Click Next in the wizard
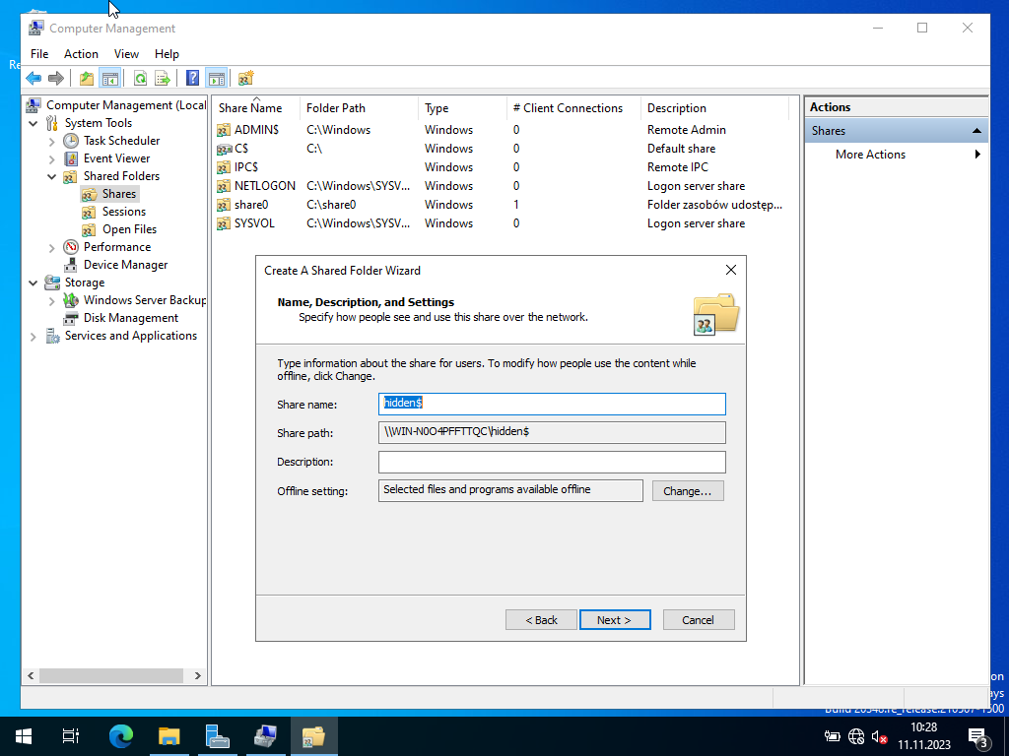1009x756 pixels. coord(614,619)
